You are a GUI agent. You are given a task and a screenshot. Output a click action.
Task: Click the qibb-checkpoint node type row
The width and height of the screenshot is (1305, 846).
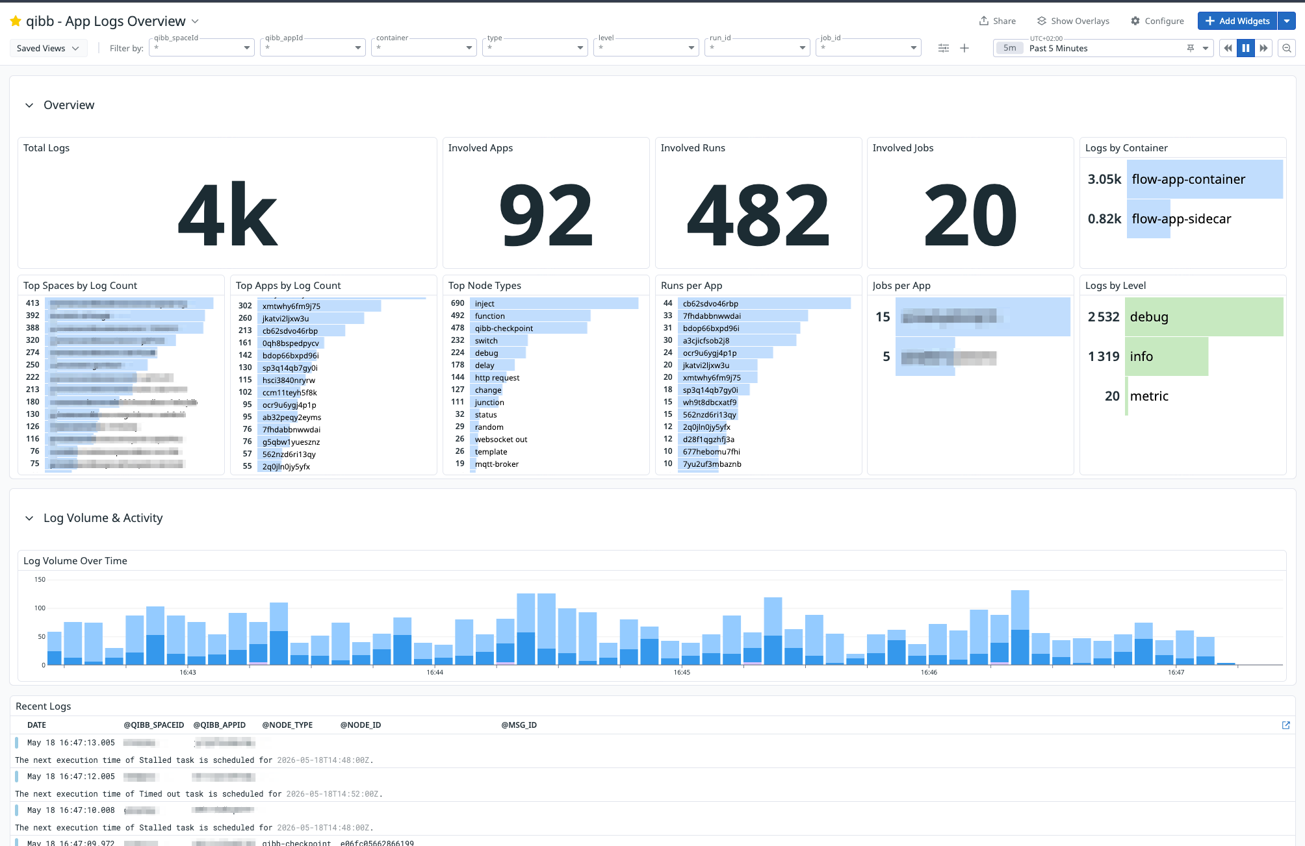[x=545, y=328]
